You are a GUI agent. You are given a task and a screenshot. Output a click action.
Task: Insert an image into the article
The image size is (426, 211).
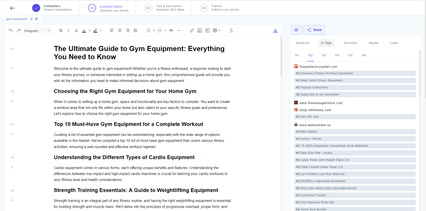tap(200, 31)
